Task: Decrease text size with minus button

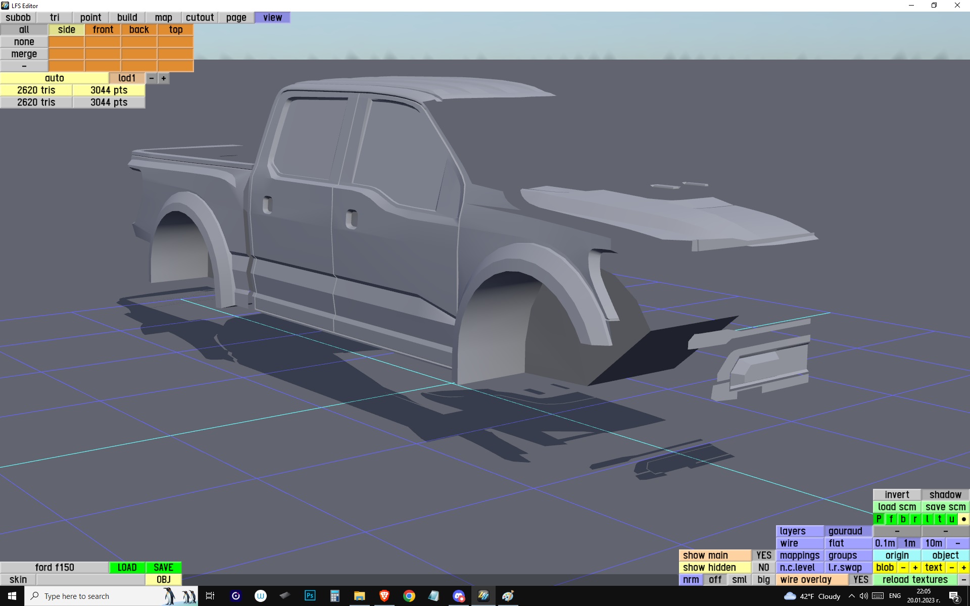Action: (951, 567)
